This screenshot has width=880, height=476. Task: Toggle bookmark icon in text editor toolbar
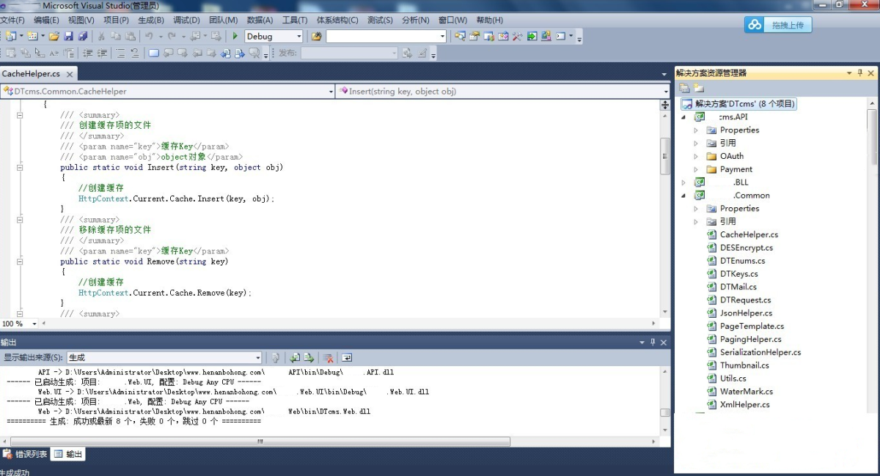pos(153,53)
